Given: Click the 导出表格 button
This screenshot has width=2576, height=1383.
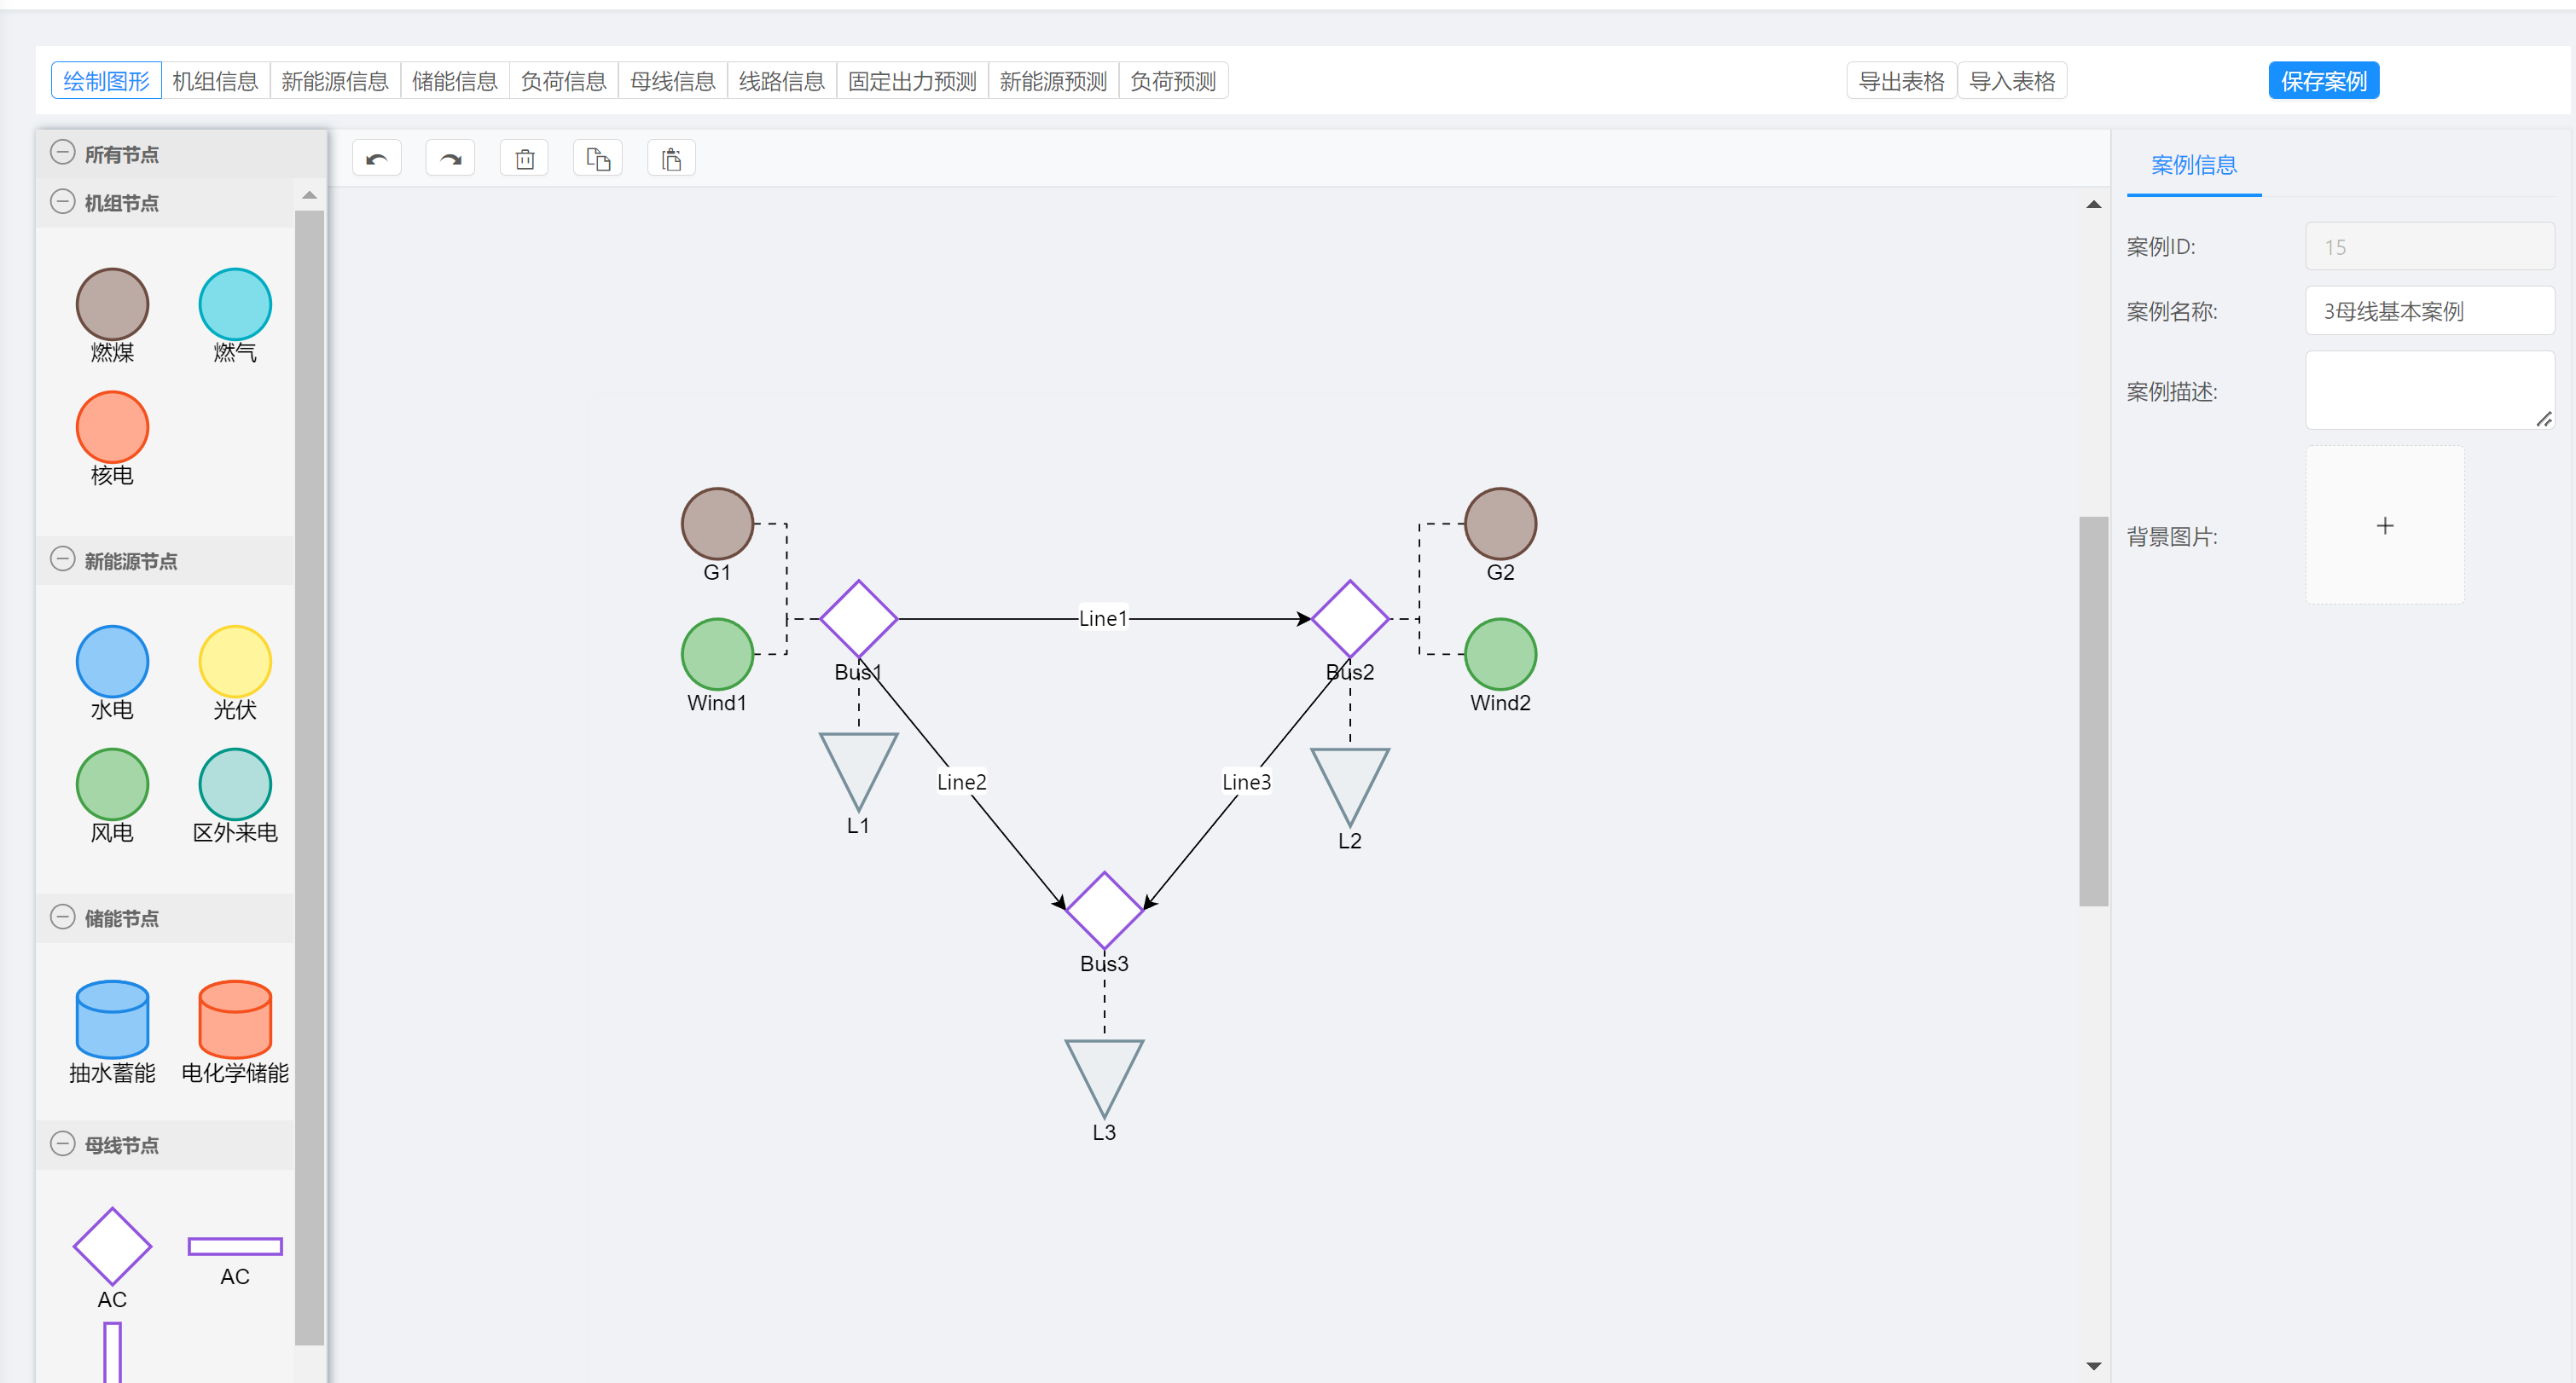Looking at the screenshot, I should pos(1901,81).
